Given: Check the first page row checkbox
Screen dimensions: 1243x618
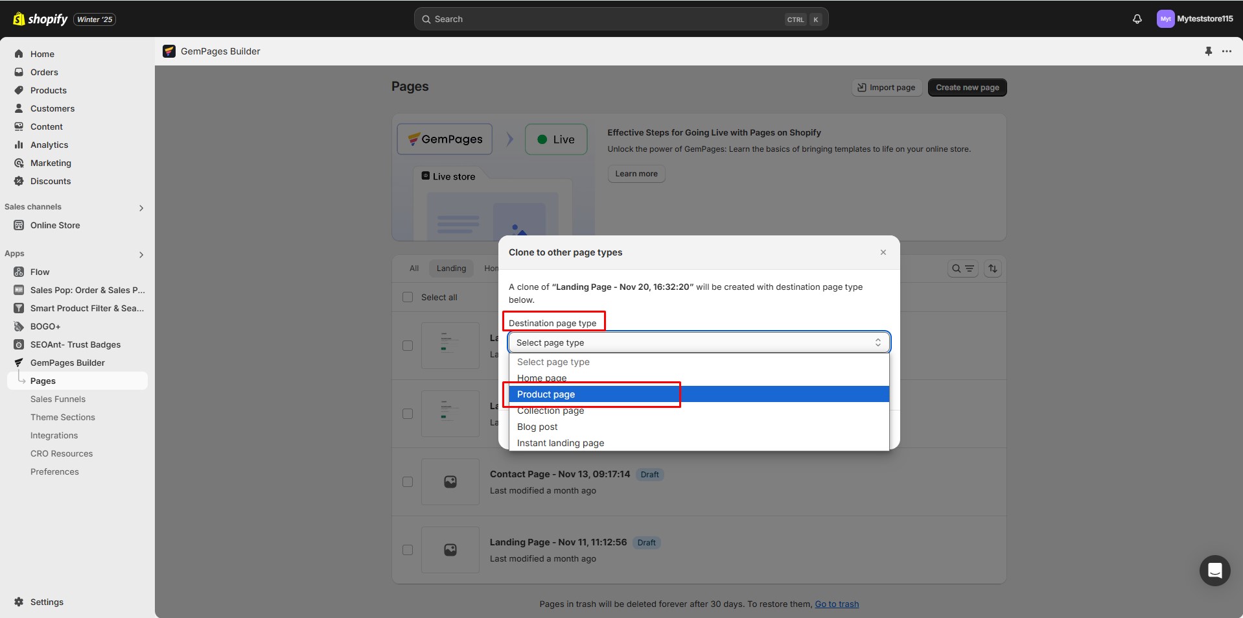Looking at the screenshot, I should pyautogui.click(x=408, y=346).
